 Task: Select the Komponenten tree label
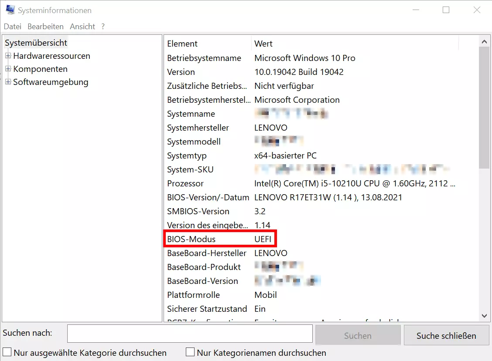pos(41,69)
